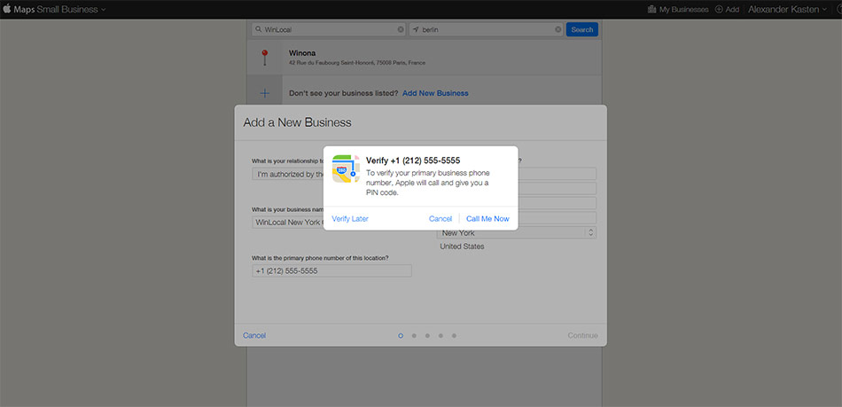Select the Winona search result
This screenshot has width=842, height=407.
coord(425,58)
